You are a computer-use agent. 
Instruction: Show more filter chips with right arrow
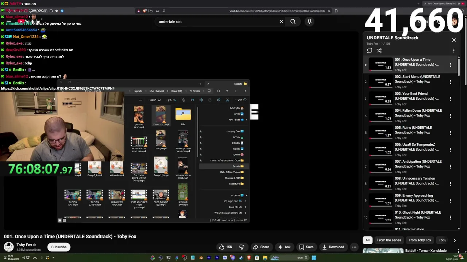455,240
